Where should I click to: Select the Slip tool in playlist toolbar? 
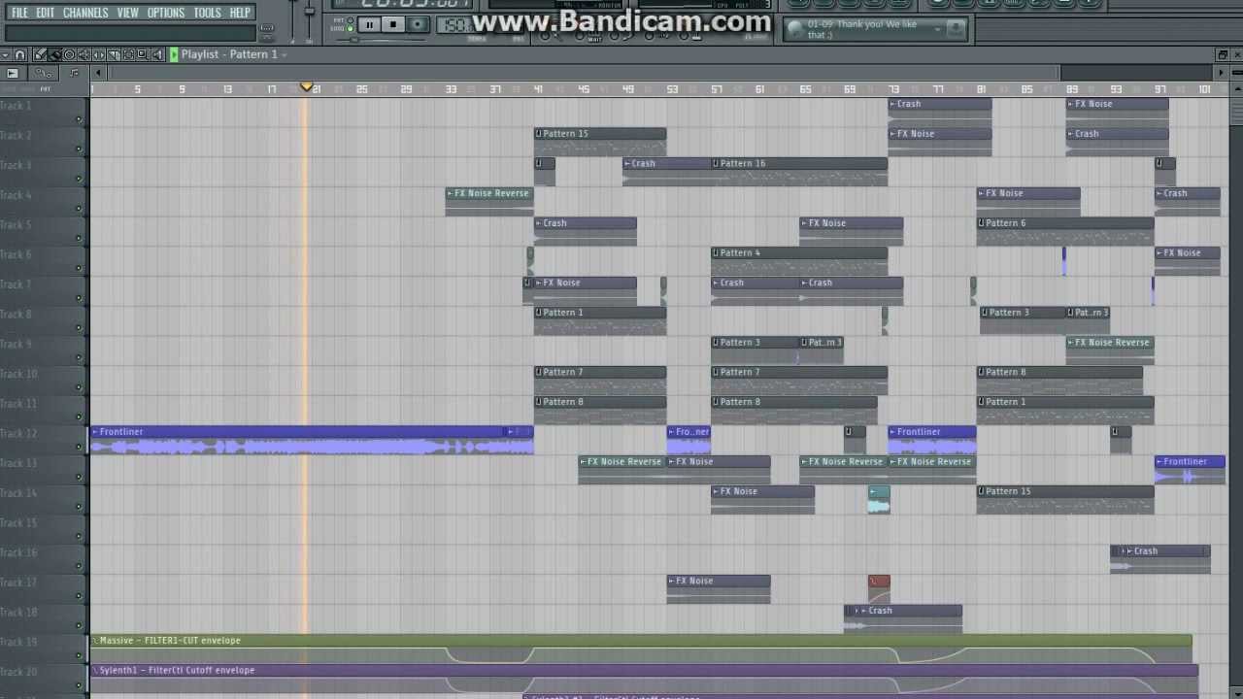(x=99, y=54)
